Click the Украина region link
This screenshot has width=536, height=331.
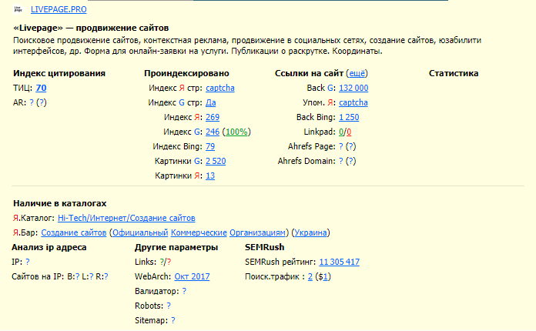pos(312,232)
